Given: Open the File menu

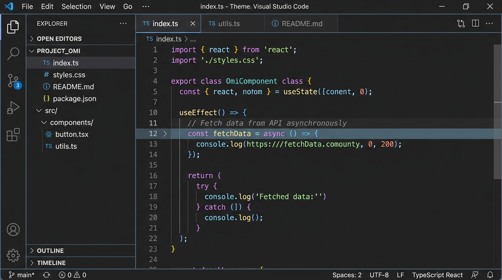Looking at the screenshot, I should click(x=27, y=6).
